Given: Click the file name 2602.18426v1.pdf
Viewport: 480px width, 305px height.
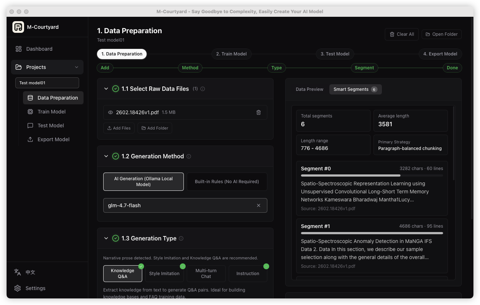Looking at the screenshot, I should click(x=137, y=112).
